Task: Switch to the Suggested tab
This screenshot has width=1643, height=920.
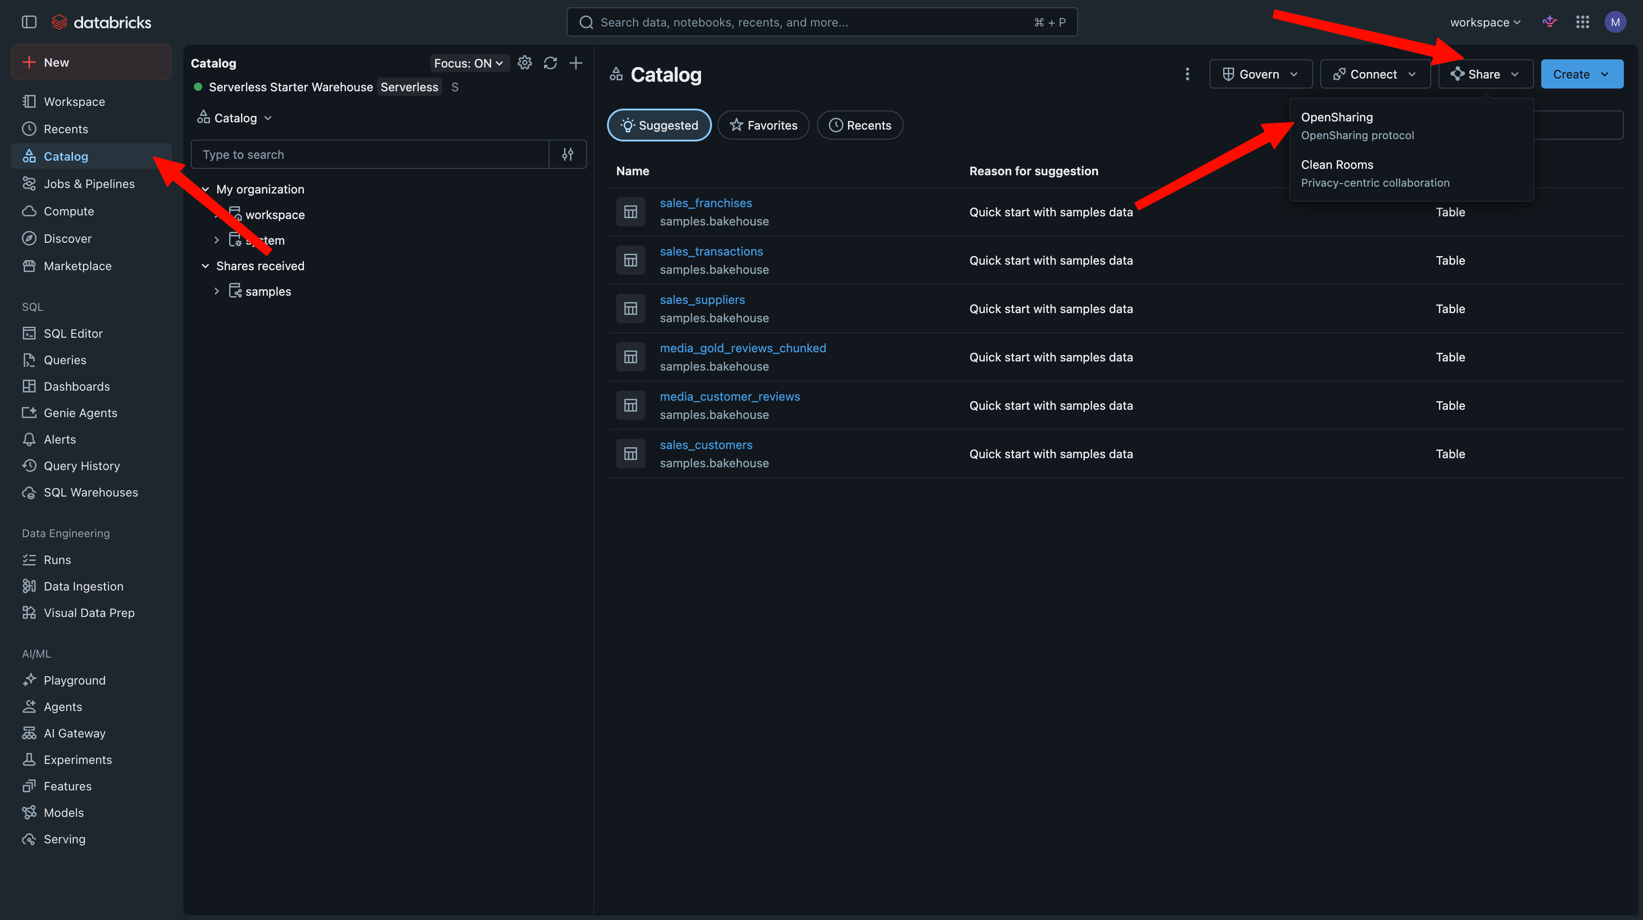Action: point(659,125)
